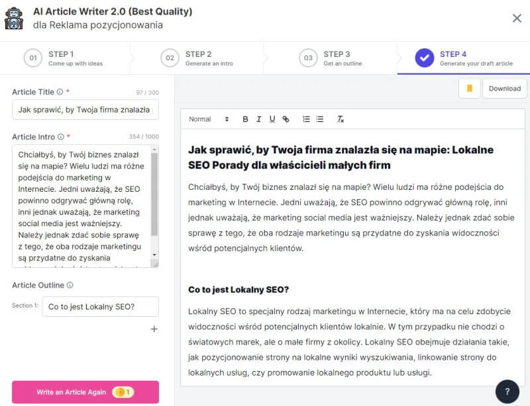Image resolution: width=530 pixels, height=406 pixels.
Task: Select the Underline formatting icon
Action: (272, 119)
